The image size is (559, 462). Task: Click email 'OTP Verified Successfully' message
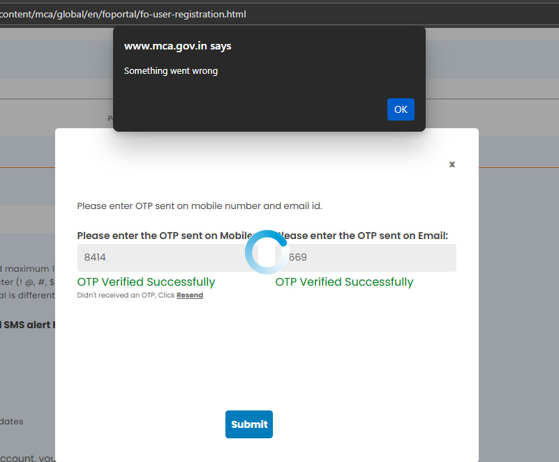(344, 282)
